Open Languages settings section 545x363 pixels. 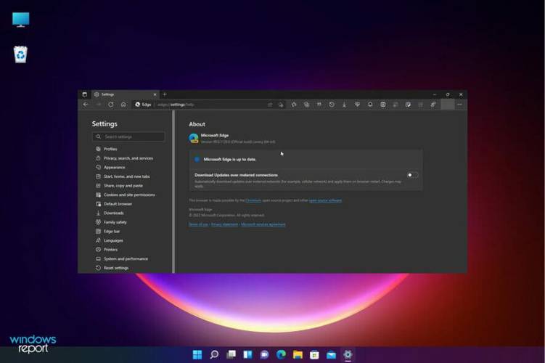(113, 240)
